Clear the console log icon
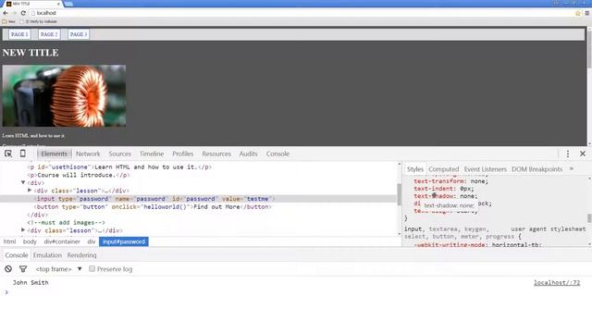This screenshot has height=333, width=592. 8,269
